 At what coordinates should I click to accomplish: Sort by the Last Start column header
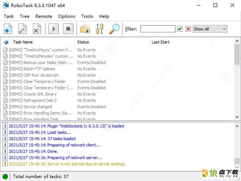click(x=160, y=42)
